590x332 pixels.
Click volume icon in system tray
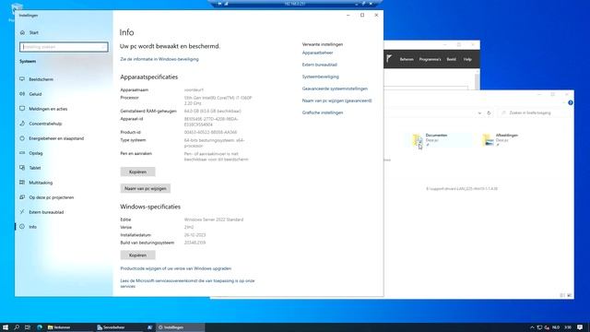[x=547, y=327]
